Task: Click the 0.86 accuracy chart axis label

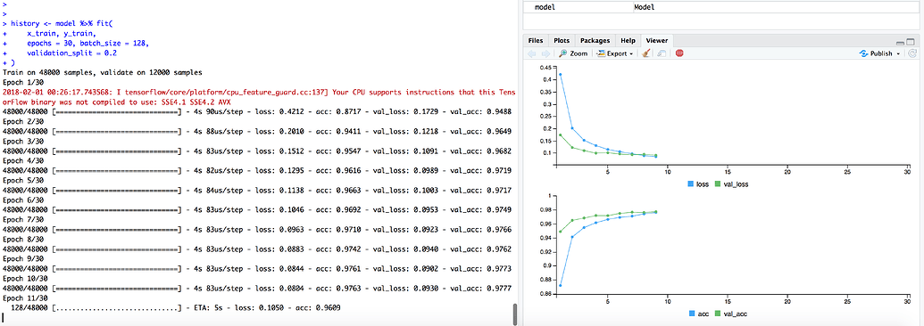Action: (545, 293)
